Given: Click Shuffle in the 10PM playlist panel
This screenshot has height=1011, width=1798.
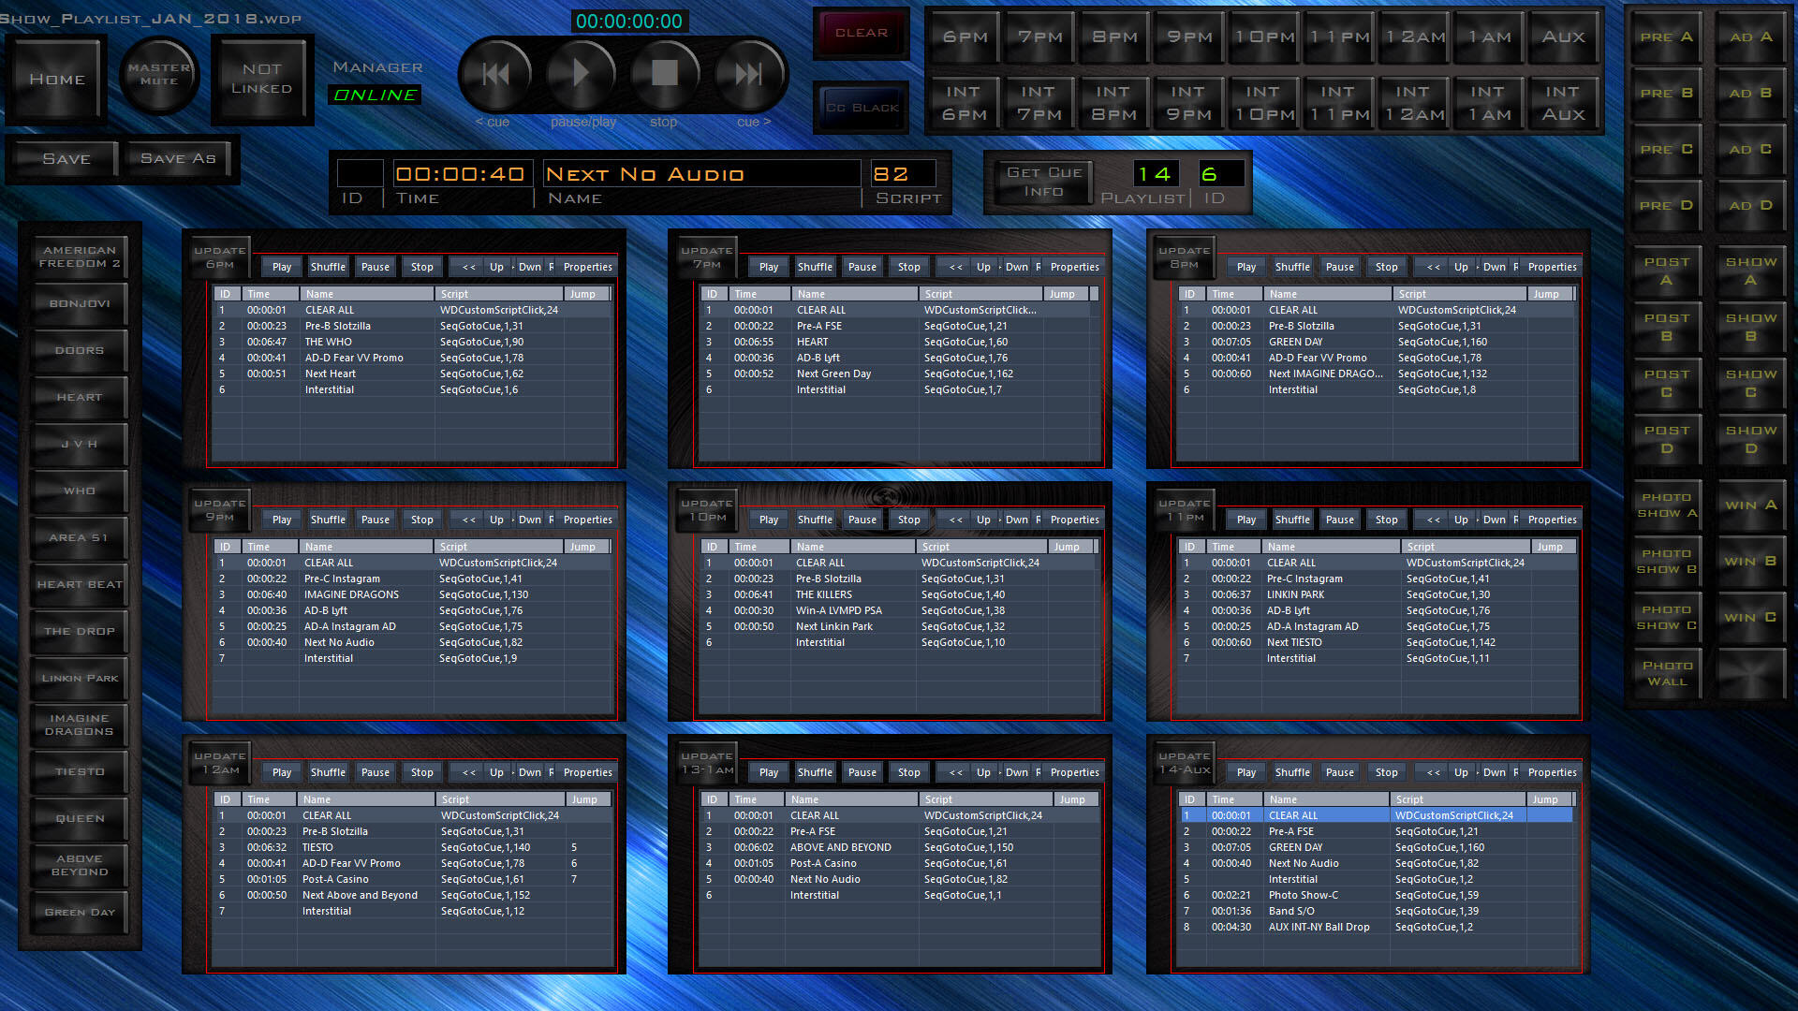Looking at the screenshot, I should 814,520.
